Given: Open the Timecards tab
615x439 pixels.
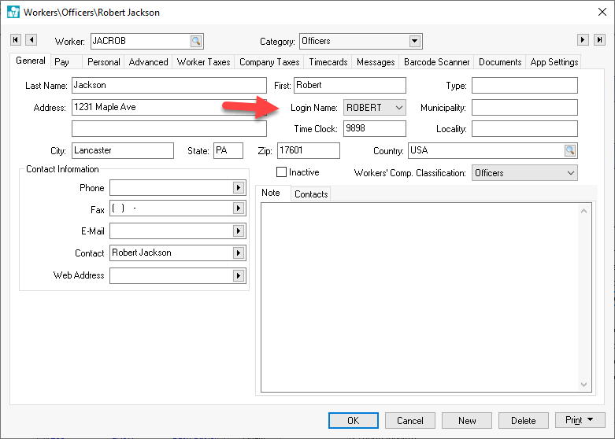Looking at the screenshot, I should coord(328,62).
